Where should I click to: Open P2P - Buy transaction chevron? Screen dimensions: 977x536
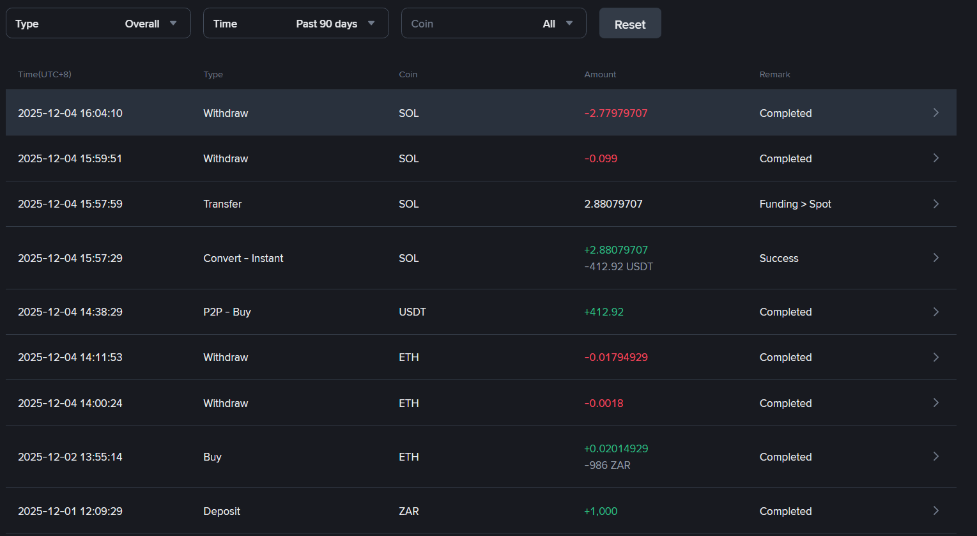935,312
